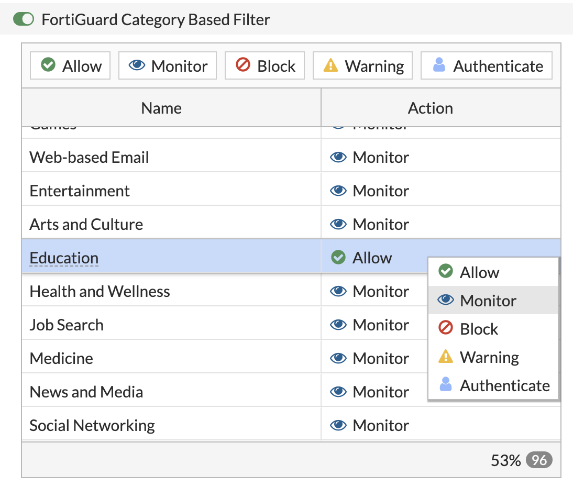The image size is (573, 487).
Task: Disable FortiGuard category filtering via the switch
Action: click(23, 19)
